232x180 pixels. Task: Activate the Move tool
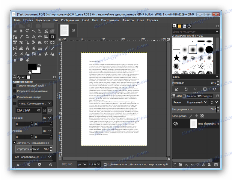pos(40,37)
